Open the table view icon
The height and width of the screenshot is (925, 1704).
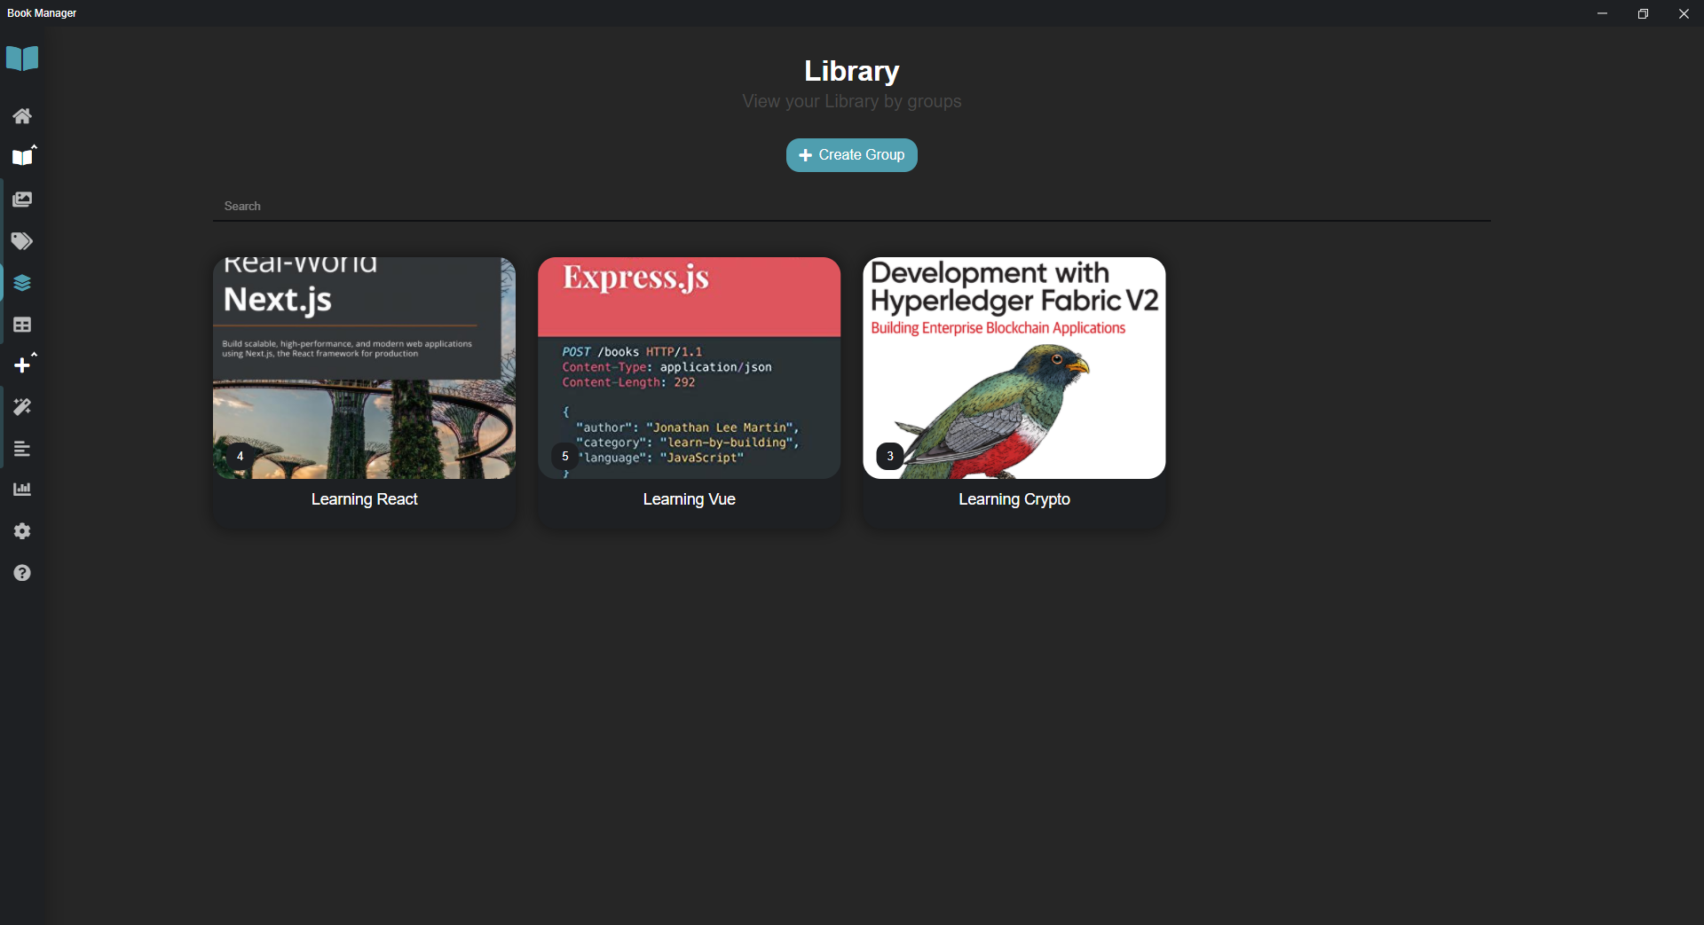point(22,324)
